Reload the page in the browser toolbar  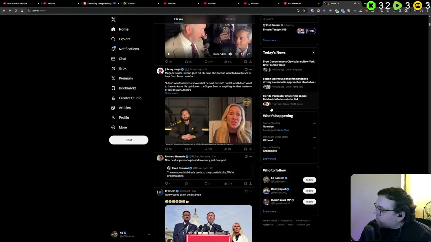tap(15, 10)
